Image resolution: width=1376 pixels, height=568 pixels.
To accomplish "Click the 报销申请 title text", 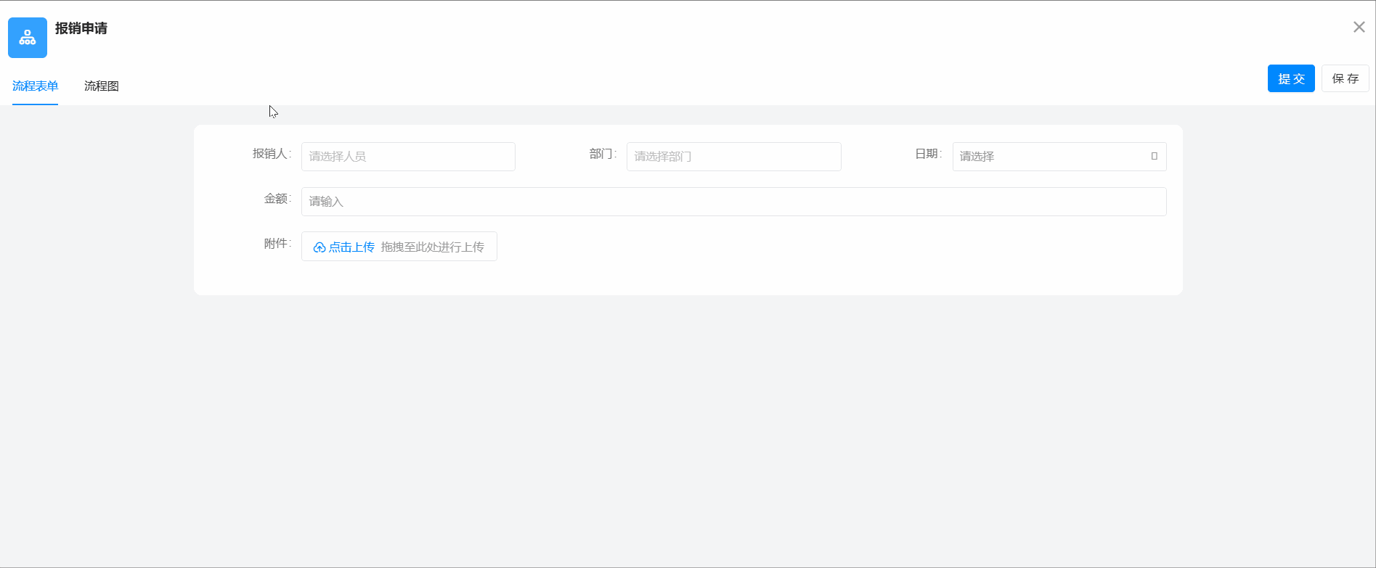I will coord(81,28).
